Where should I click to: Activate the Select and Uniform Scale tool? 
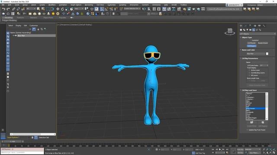[x=67, y=9]
